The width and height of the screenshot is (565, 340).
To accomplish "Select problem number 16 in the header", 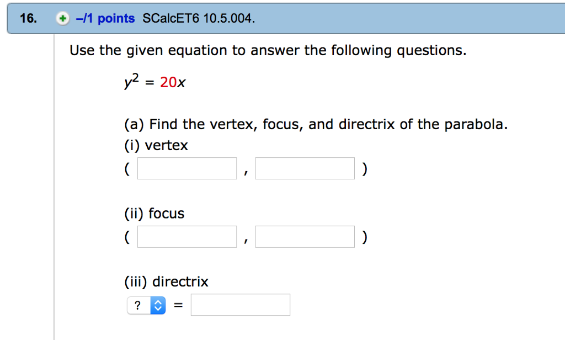I will (22, 18).
